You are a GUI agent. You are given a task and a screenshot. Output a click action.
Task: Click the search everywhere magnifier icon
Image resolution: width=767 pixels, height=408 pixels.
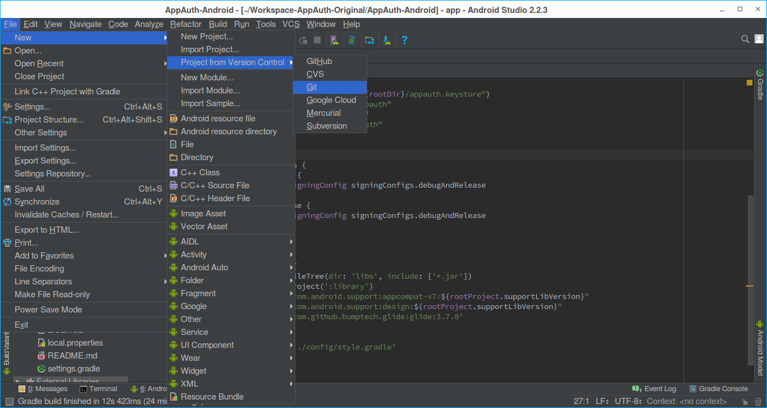point(745,39)
